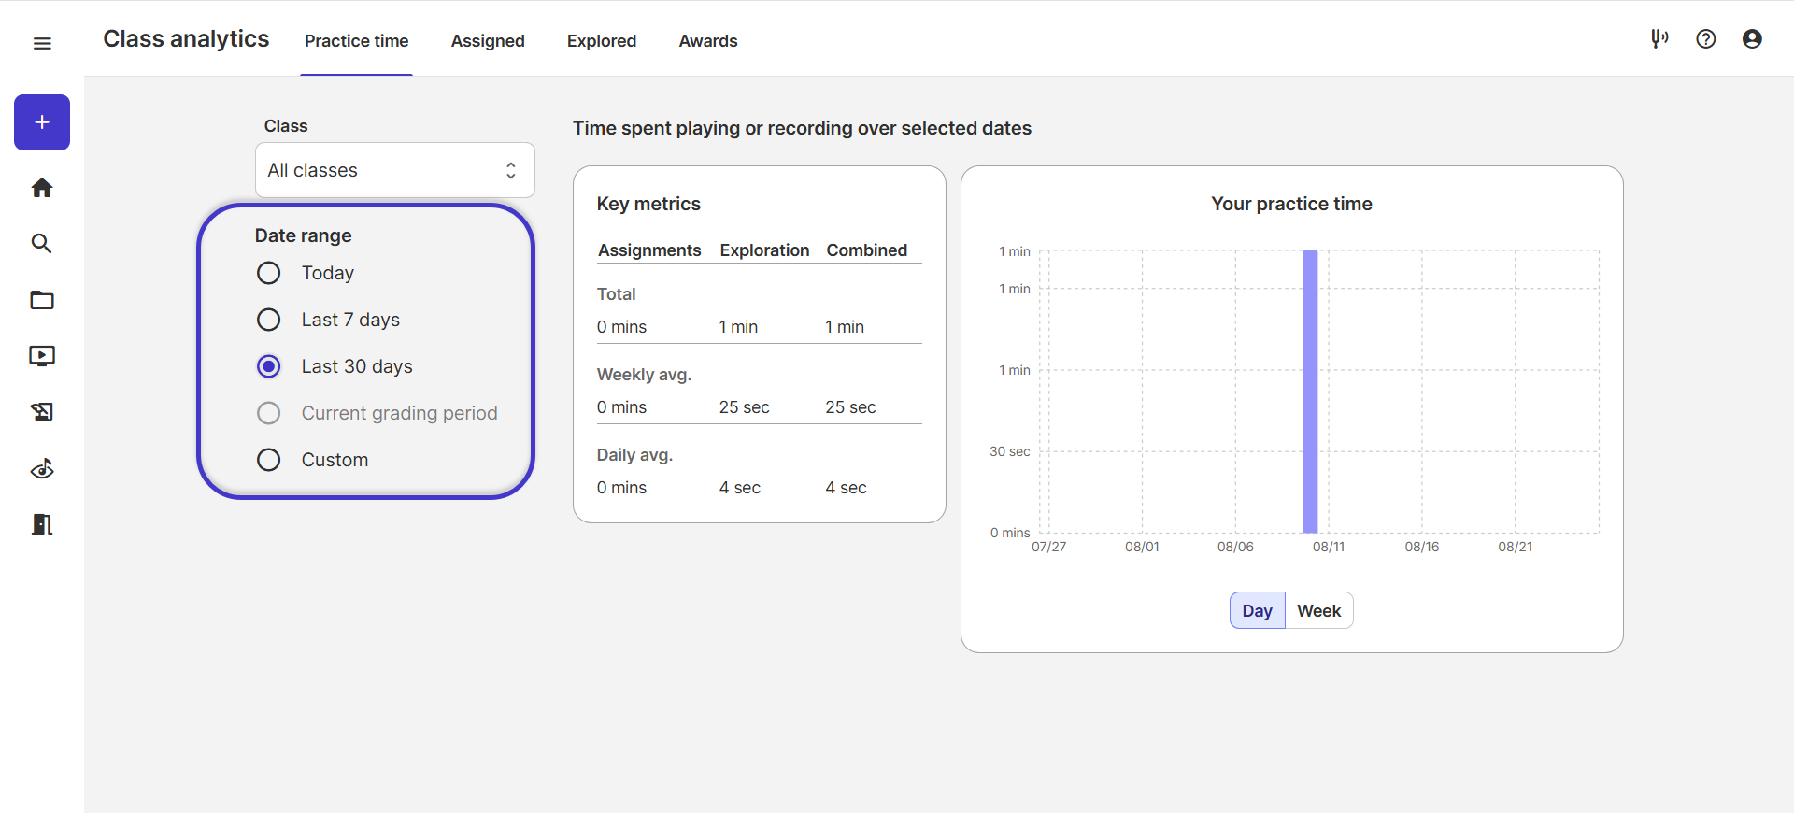This screenshot has height=813, width=1794.
Task: Choose the Last 30 days radio button
Action: pyautogui.click(x=268, y=366)
